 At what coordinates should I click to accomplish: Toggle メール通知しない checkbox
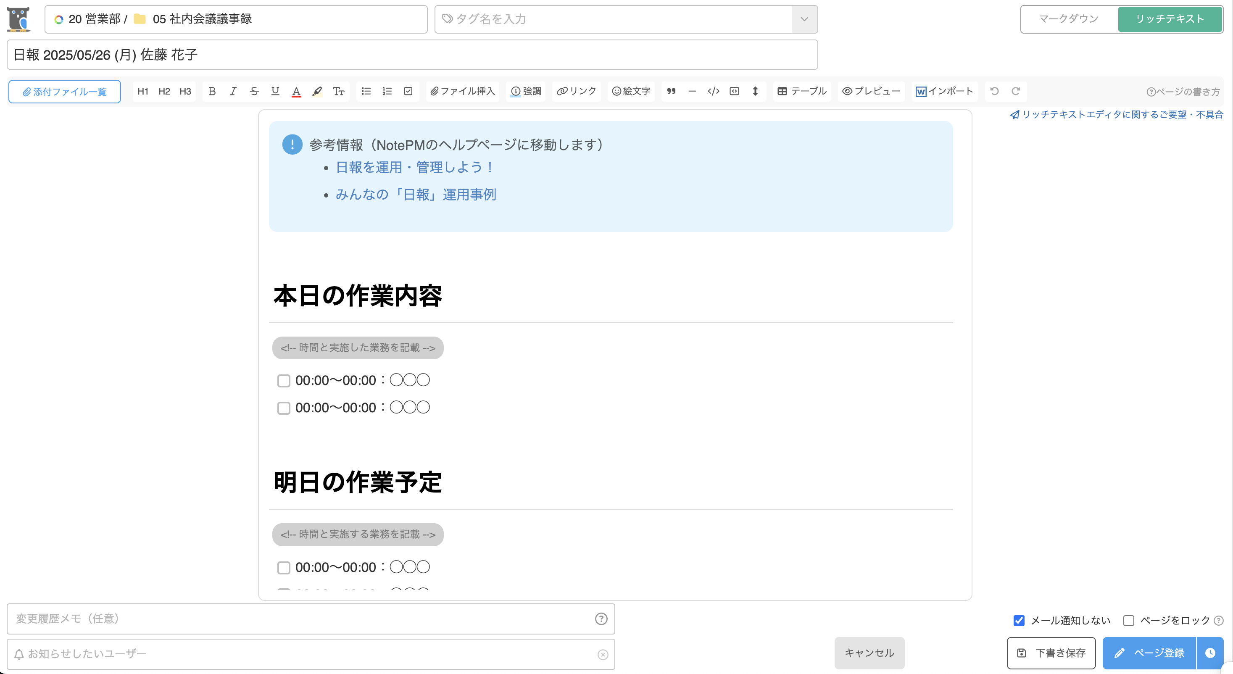(1019, 621)
